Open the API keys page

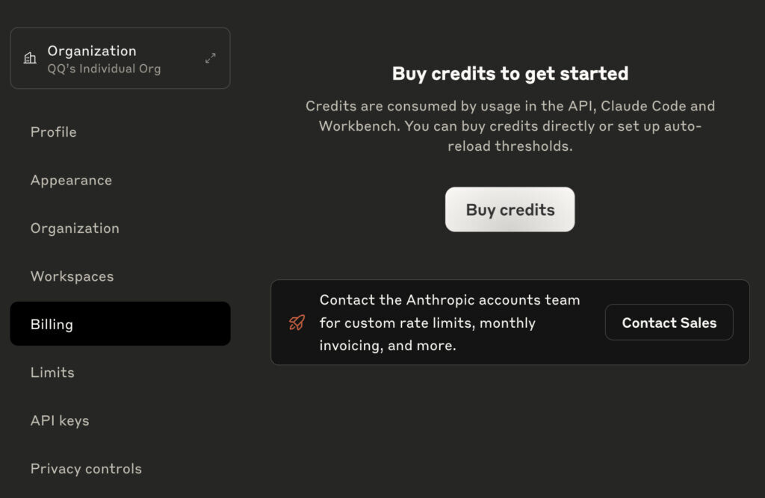(x=60, y=420)
